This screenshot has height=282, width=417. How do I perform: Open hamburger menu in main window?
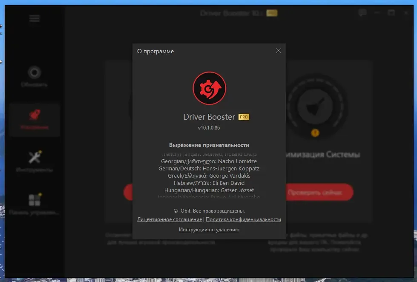click(x=35, y=18)
